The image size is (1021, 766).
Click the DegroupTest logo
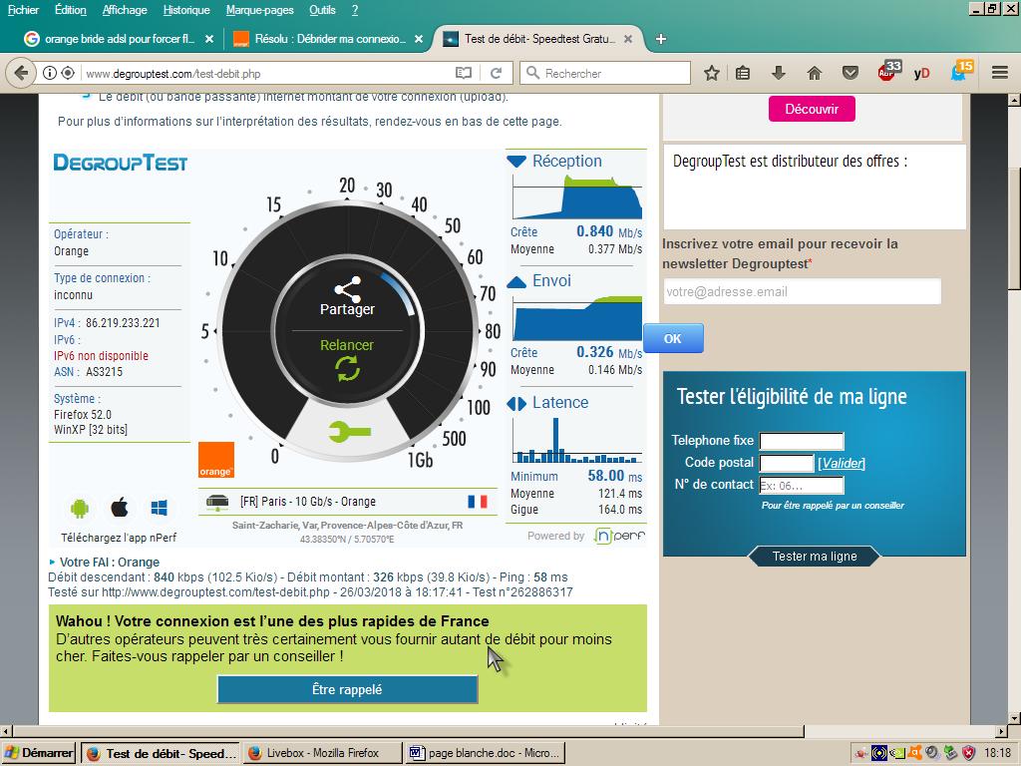(121, 163)
